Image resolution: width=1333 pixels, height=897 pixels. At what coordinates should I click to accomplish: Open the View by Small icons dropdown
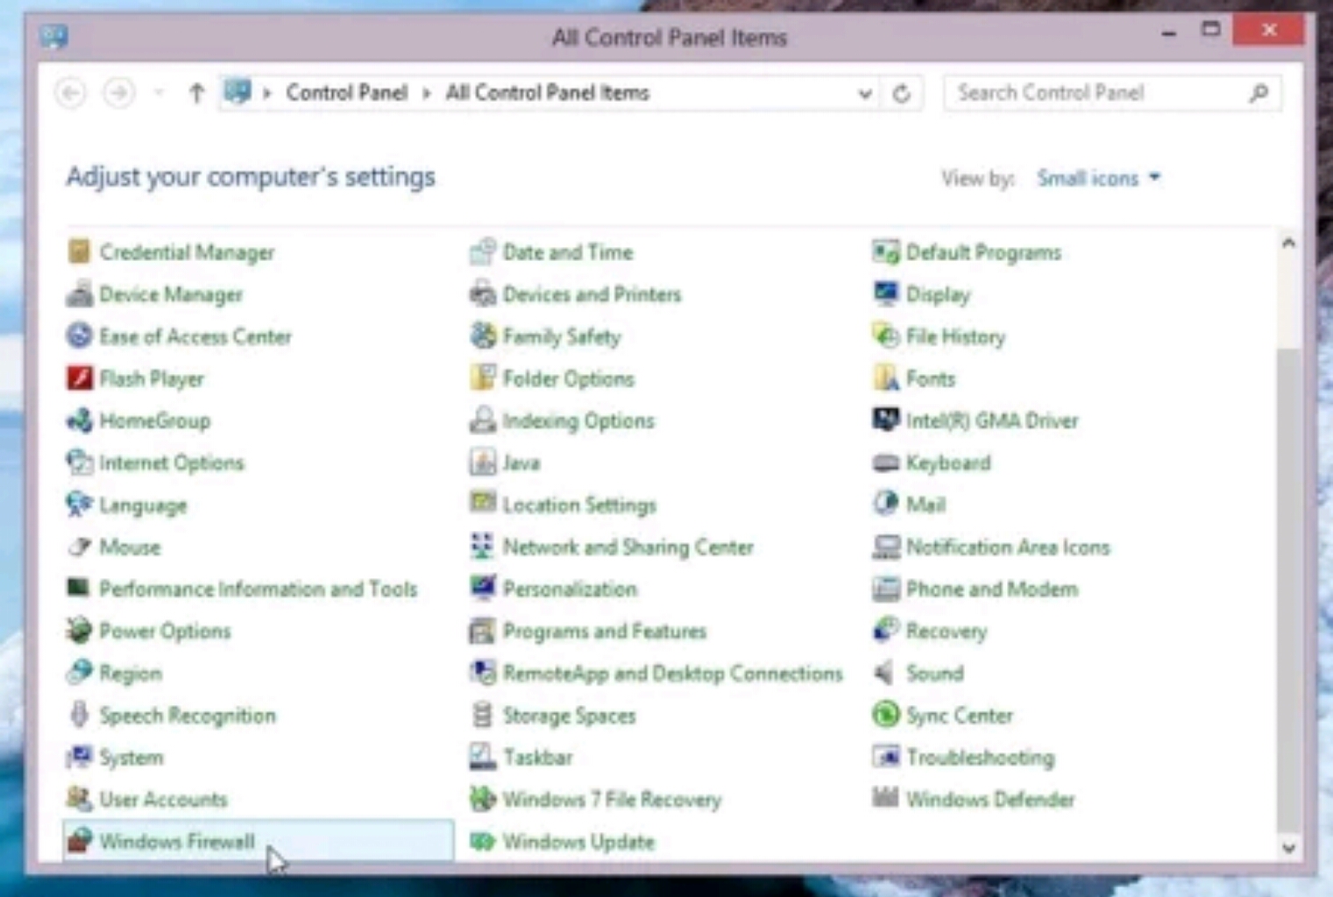pyautogui.click(x=1099, y=178)
